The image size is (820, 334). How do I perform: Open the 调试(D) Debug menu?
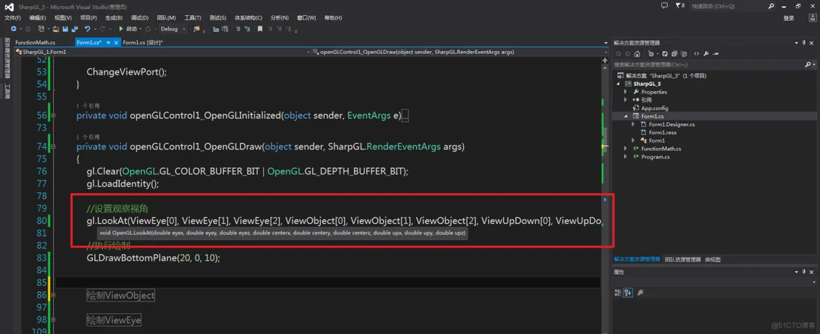coord(139,18)
